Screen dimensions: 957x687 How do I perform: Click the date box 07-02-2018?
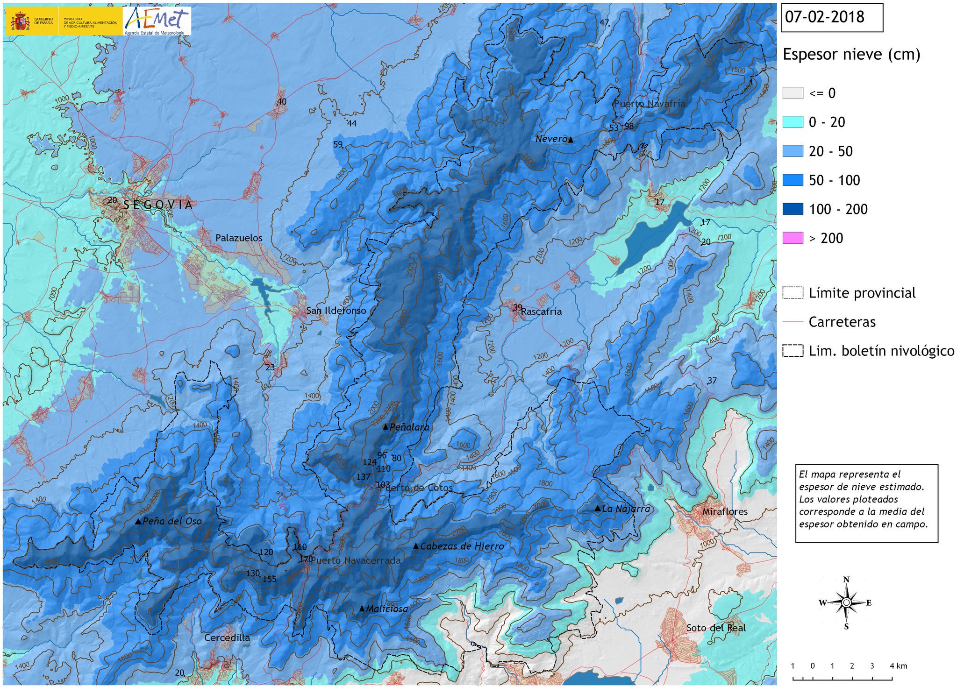pos(832,18)
